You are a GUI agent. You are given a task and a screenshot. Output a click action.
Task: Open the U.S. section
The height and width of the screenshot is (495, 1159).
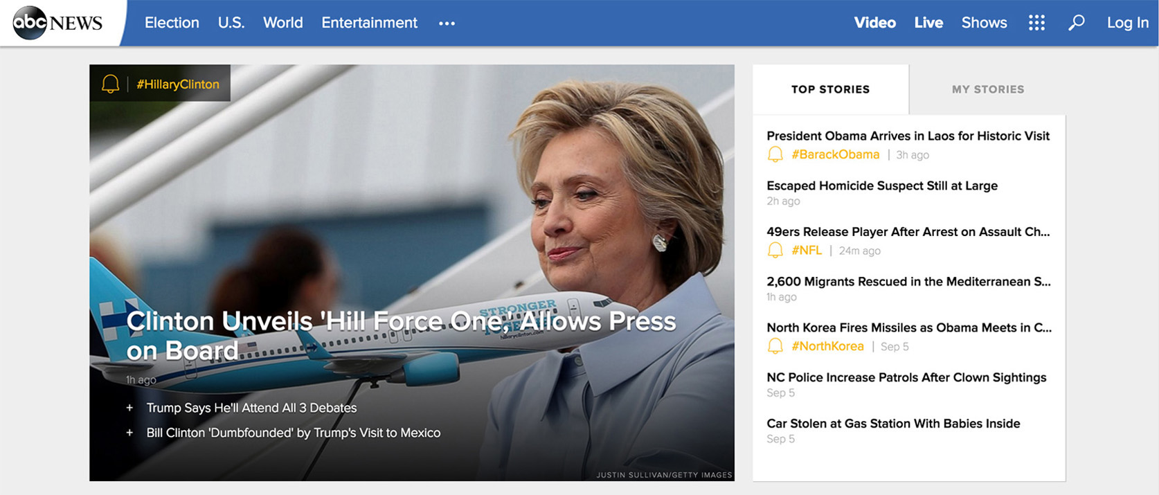pyautogui.click(x=231, y=23)
